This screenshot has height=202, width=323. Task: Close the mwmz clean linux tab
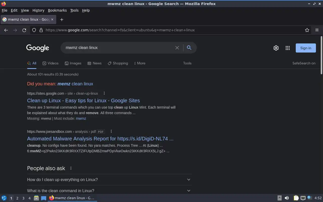click(x=52, y=19)
